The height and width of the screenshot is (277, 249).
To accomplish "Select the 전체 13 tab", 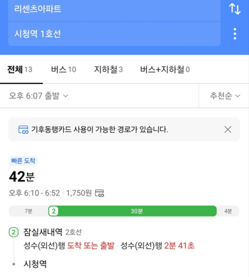I will click(x=20, y=69).
